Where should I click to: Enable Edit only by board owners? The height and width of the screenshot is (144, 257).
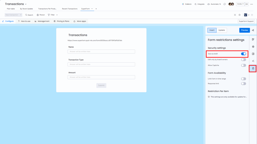tap(243, 60)
